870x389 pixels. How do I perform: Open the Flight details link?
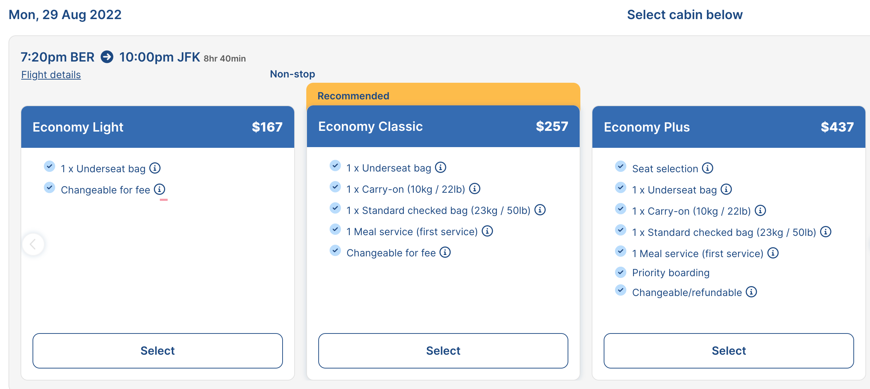[x=51, y=75]
